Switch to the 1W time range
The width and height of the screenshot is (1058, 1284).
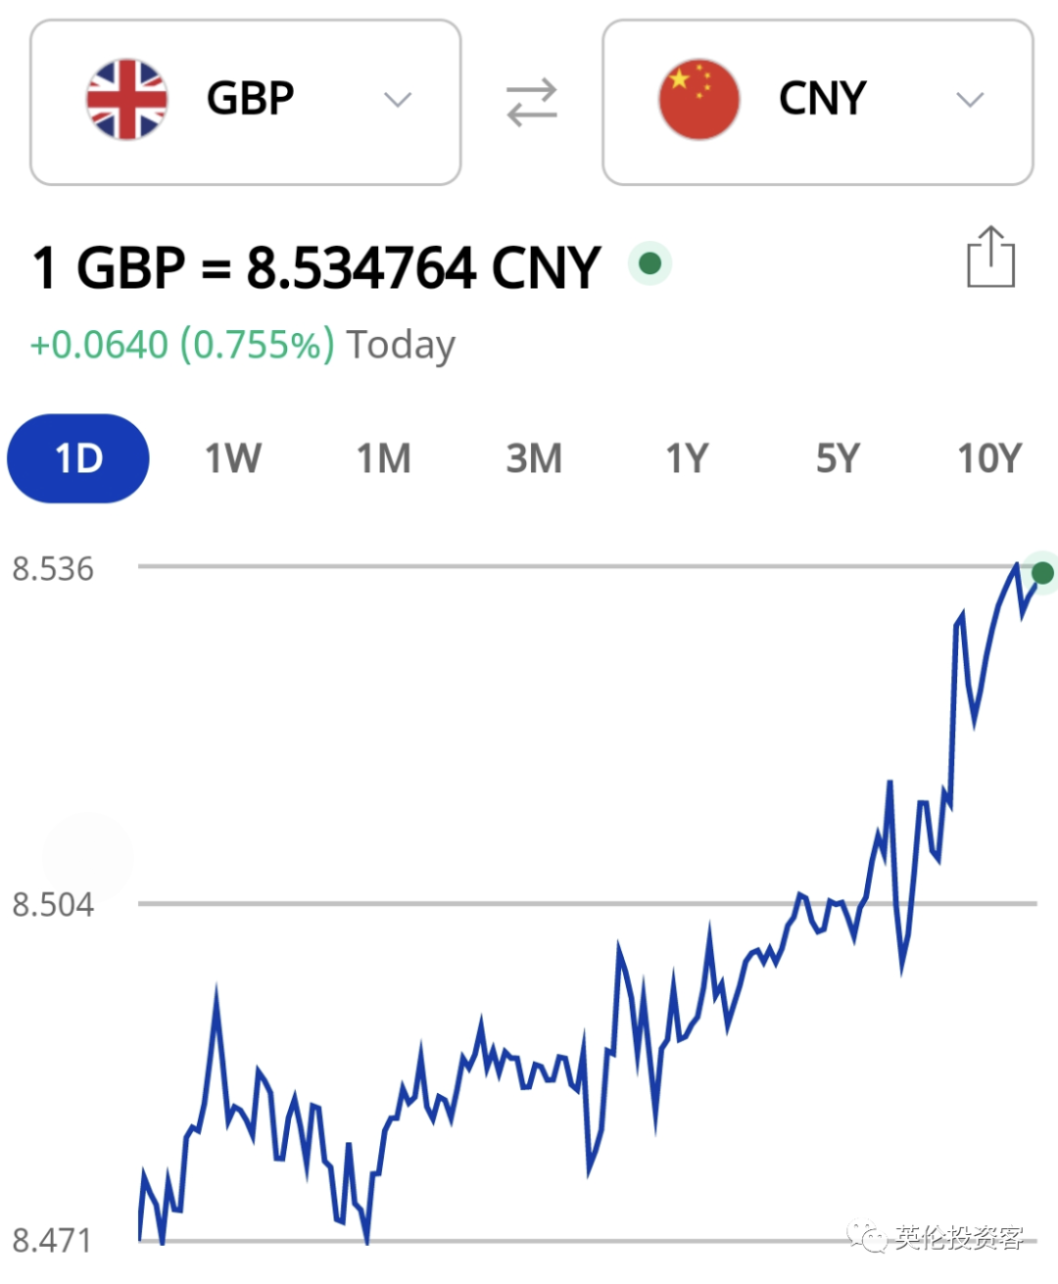coord(232,458)
